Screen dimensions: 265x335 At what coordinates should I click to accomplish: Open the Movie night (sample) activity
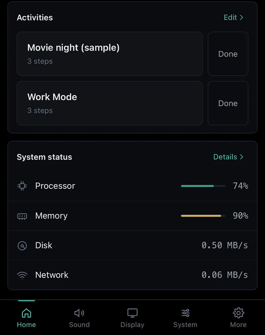[110, 54]
